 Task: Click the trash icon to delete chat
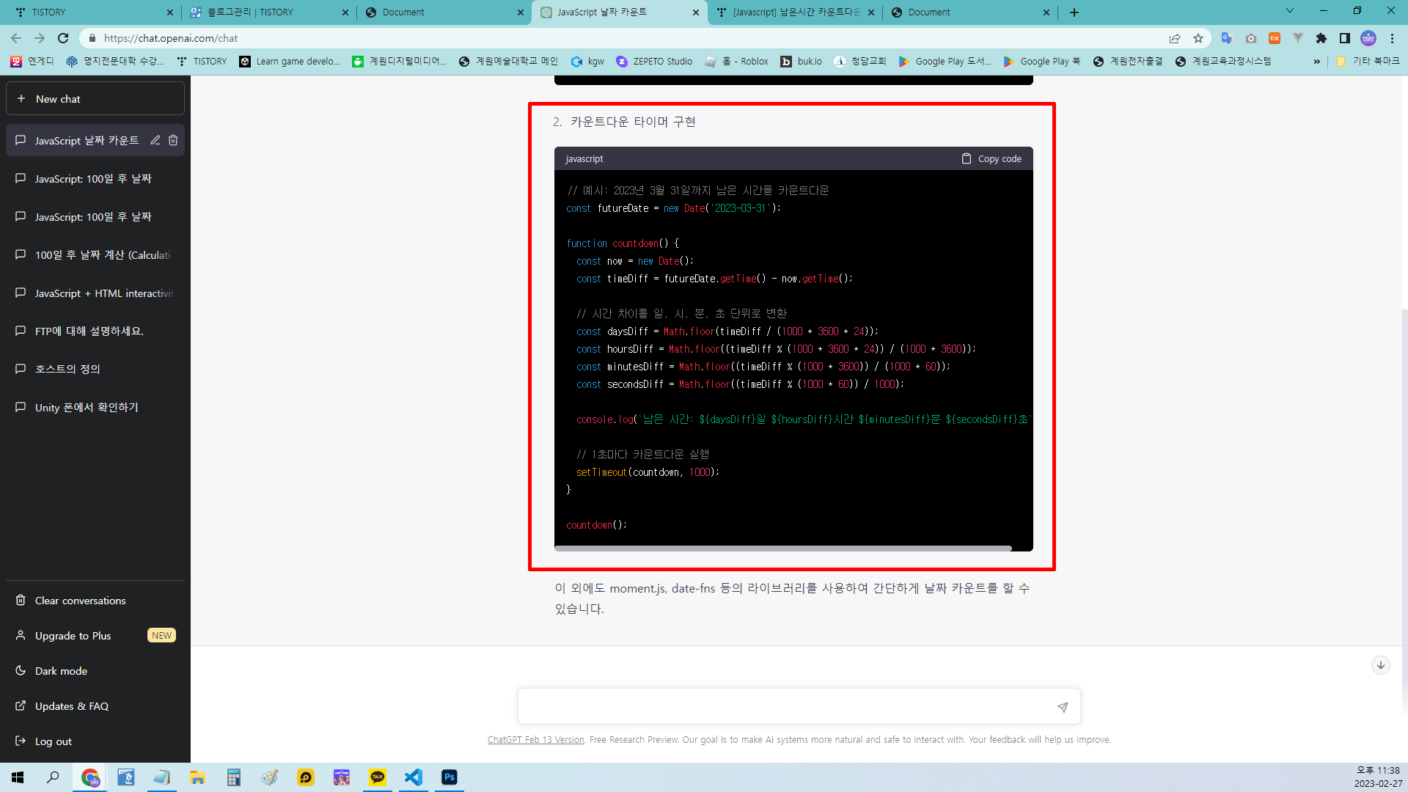point(173,140)
